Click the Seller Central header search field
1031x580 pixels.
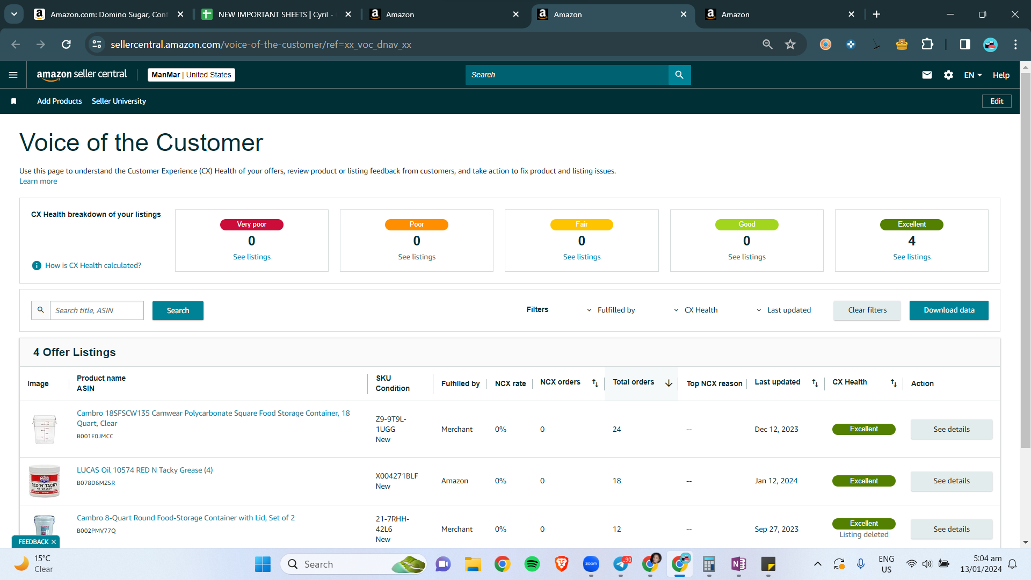tap(567, 75)
